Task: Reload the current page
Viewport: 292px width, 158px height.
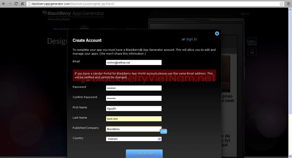Action: point(16,4)
